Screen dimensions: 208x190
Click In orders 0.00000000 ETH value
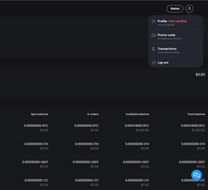[87, 144]
